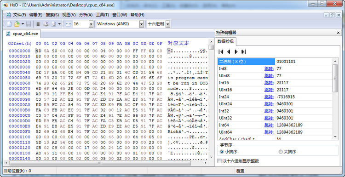
Task: Click the 跳转 link for UInt64
Action: click(x=269, y=132)
